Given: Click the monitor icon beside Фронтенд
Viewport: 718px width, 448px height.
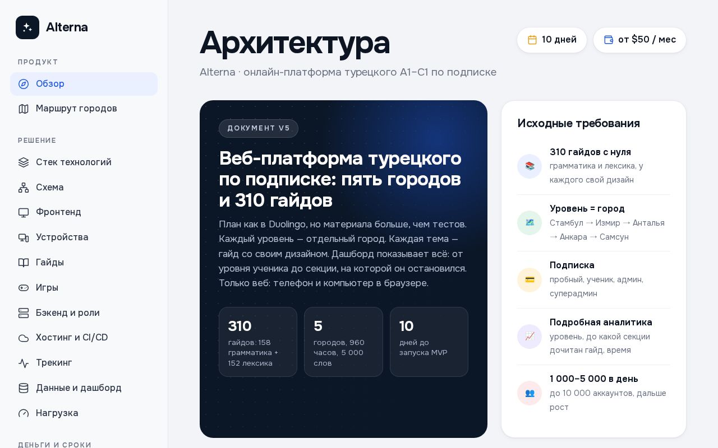Looking at the screenshot, I should click(24, 212).
